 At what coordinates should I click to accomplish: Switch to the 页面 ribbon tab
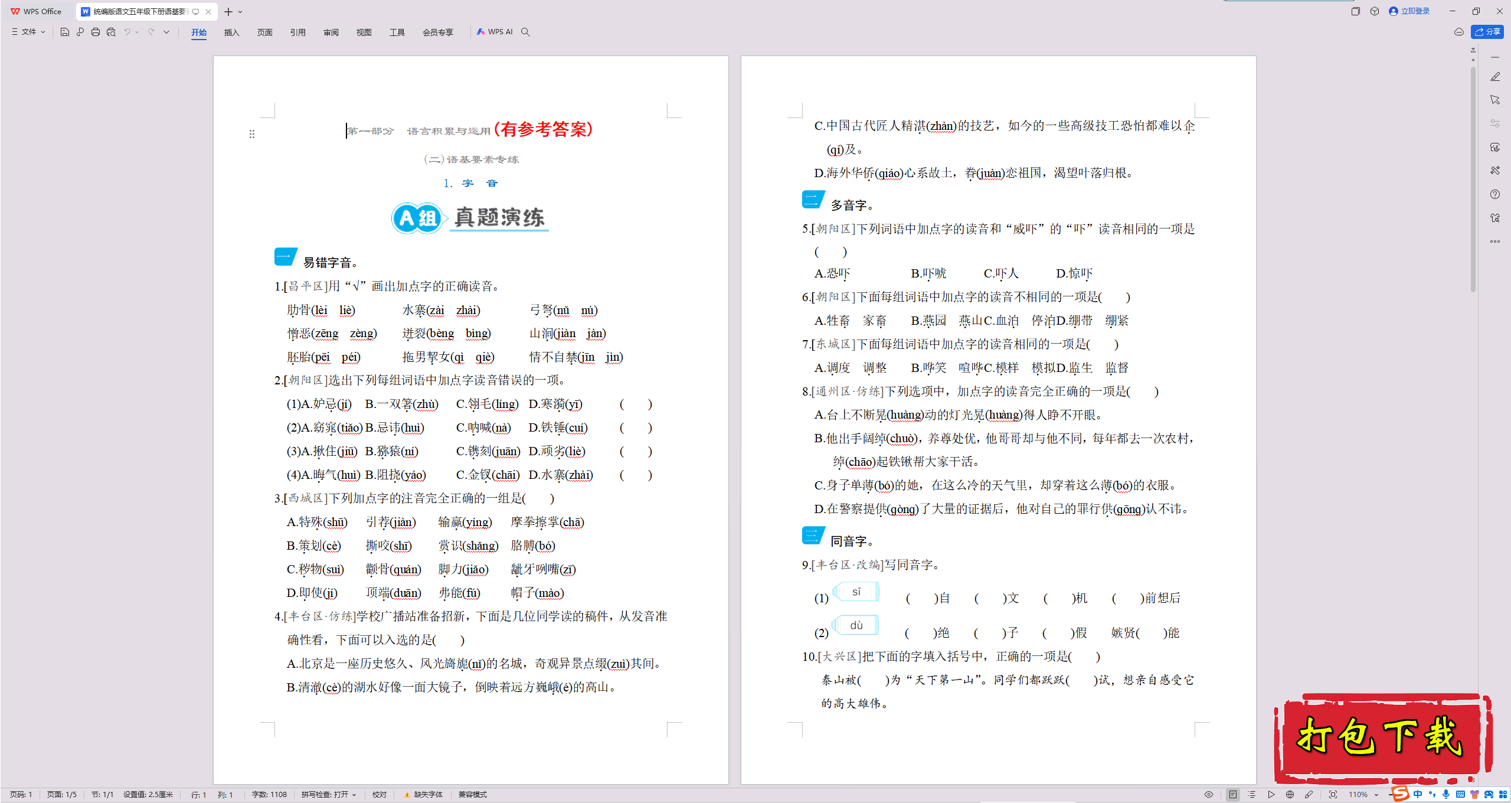pos(265,32)
